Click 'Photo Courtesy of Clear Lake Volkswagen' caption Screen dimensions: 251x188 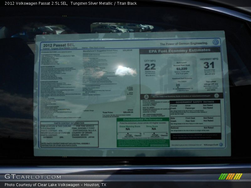(x=42, y=185)
